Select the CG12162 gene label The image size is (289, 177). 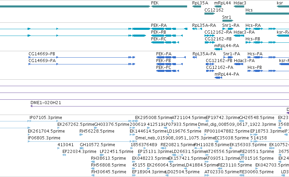coord(214,10)
